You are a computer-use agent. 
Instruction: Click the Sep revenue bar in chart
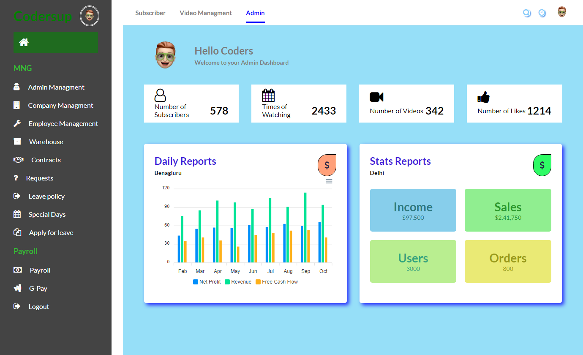click(x=305, y=228)
